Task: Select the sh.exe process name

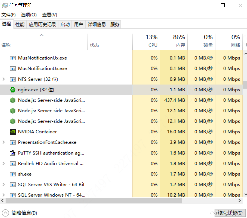Action: (25, 174)
